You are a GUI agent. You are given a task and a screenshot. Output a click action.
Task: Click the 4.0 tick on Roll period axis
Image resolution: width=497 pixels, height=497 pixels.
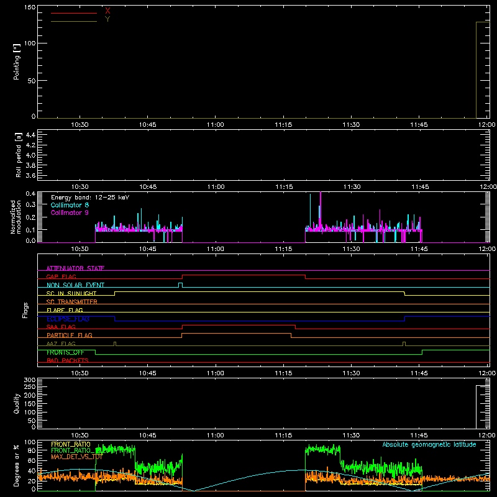pos(30,155)
